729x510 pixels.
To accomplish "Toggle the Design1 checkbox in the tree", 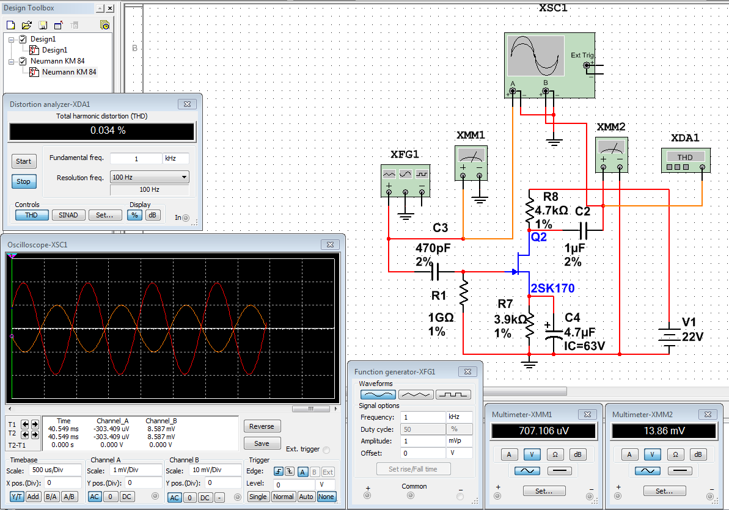I will click(23, 39).
